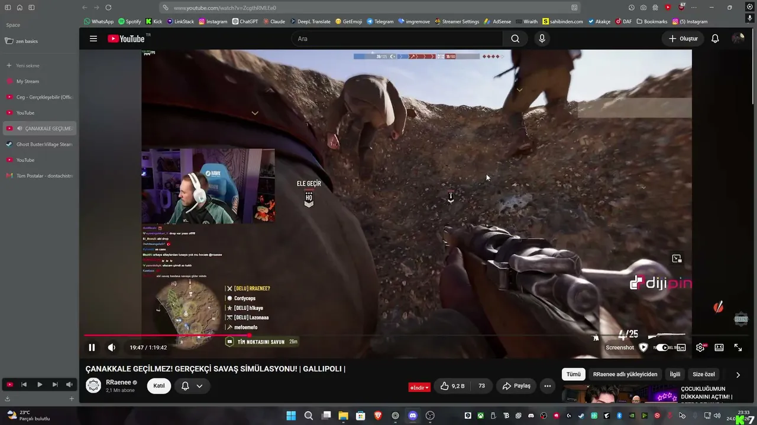Click the YouTube search magnifier button

coord(515,39)
